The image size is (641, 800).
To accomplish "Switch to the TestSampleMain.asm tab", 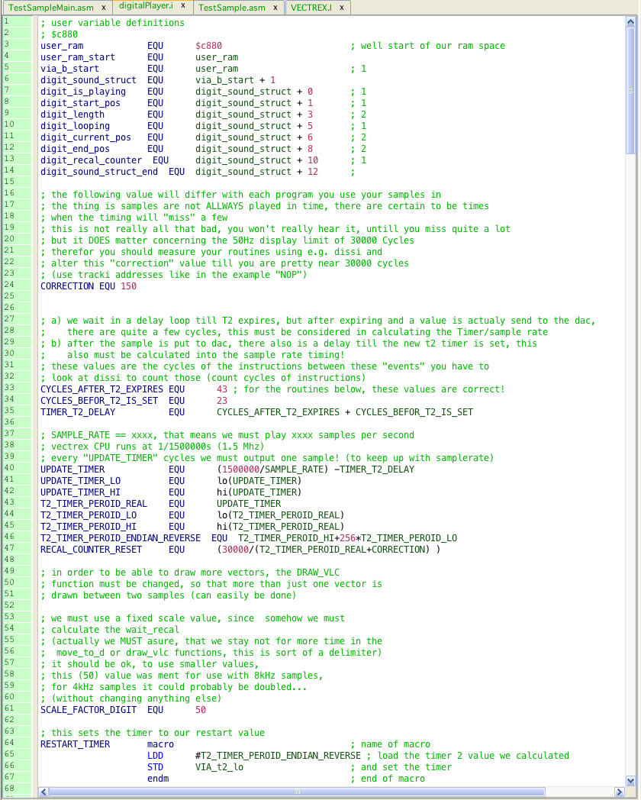I will (50, 8).
